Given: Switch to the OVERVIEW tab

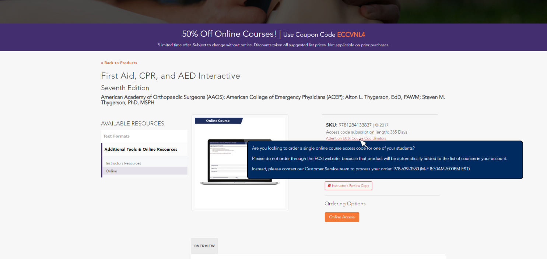Looking at the screenshot, I should point(204,246).
